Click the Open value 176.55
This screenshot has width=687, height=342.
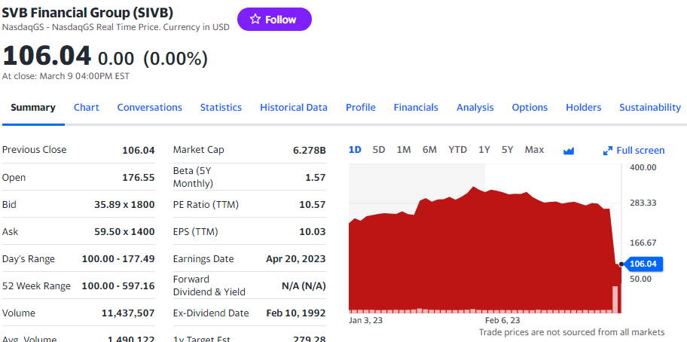click(139, 177)
